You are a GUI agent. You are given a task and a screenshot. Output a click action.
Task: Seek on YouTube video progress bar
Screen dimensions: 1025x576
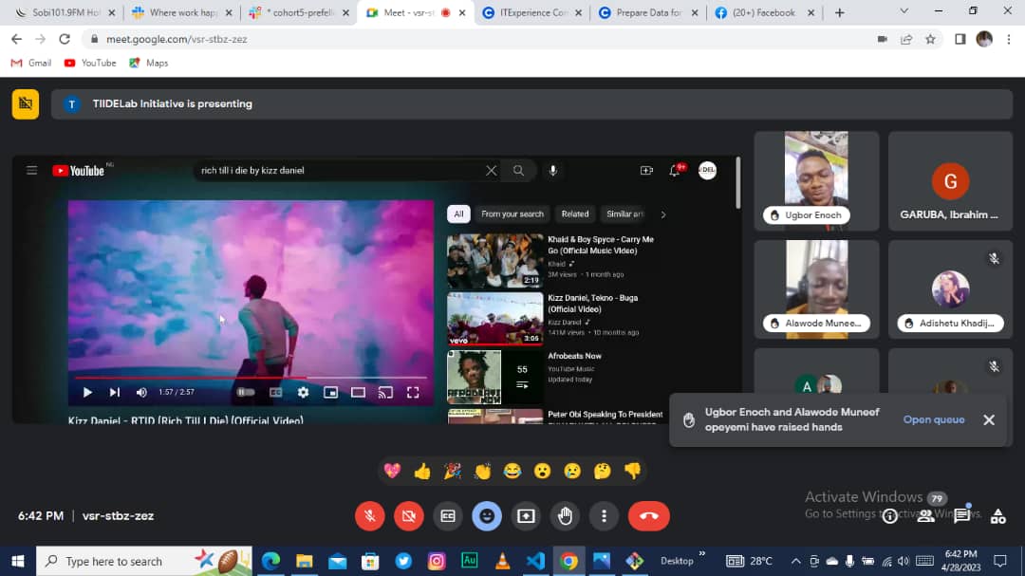[251, 378]
